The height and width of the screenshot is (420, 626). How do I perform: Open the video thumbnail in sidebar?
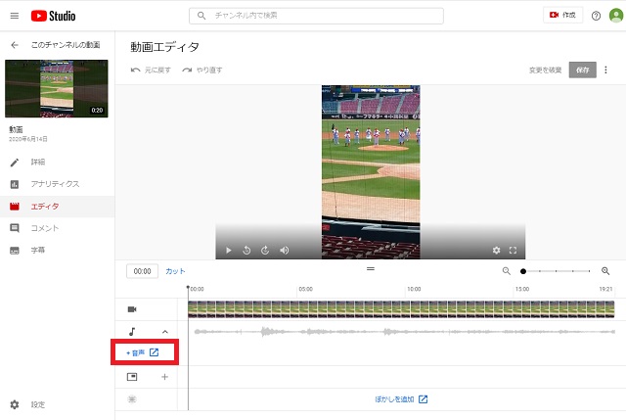tap(57, 89)
